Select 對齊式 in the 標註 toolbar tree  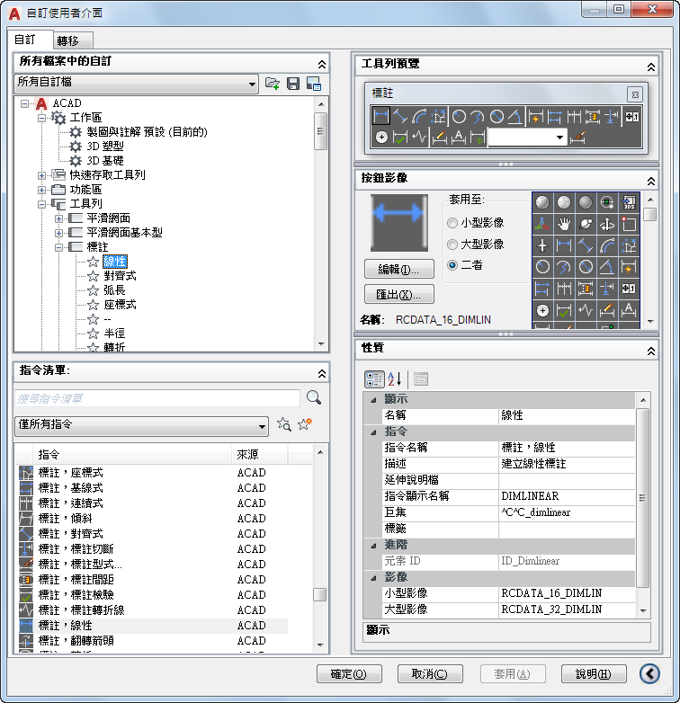[x=121, y=276]
